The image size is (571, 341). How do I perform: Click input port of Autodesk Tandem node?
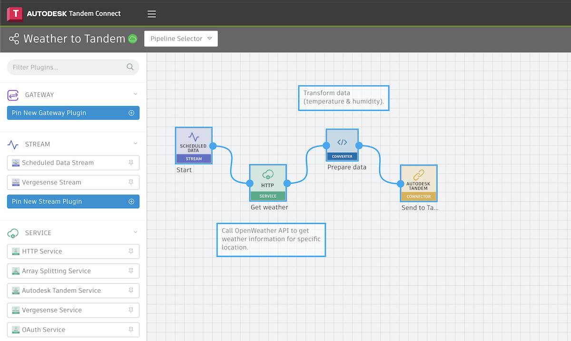400,183
